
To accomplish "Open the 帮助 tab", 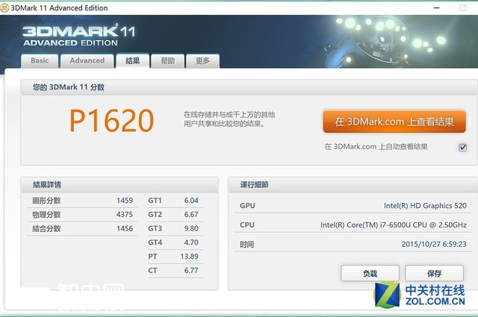I will coord(167,60).
